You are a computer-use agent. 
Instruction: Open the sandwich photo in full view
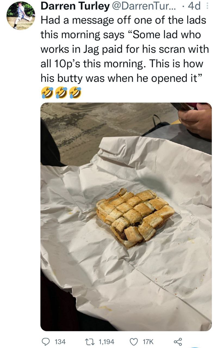[126, 217]
